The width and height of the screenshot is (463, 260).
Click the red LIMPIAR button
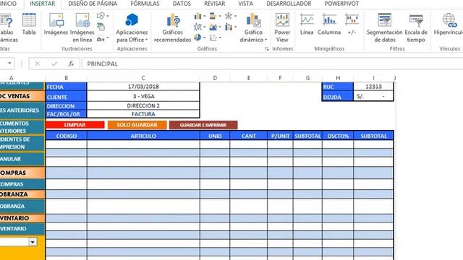click(x=75, y=125)
